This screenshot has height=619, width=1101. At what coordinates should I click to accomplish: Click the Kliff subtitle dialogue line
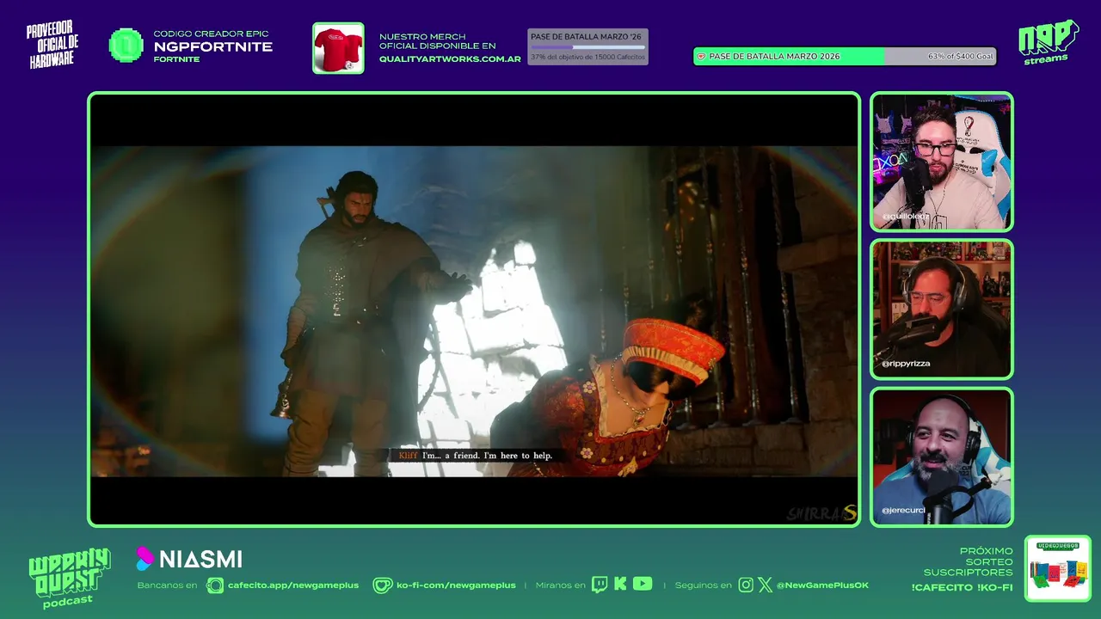pos(475,456)
